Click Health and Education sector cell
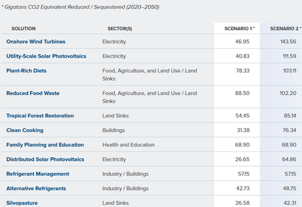Viewport: 302px width, 207px height. coord(128,145)
